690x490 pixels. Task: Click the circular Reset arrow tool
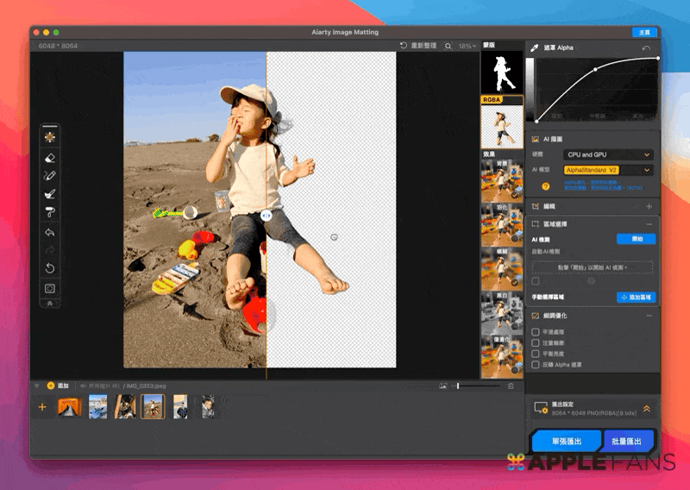(50, 268)
